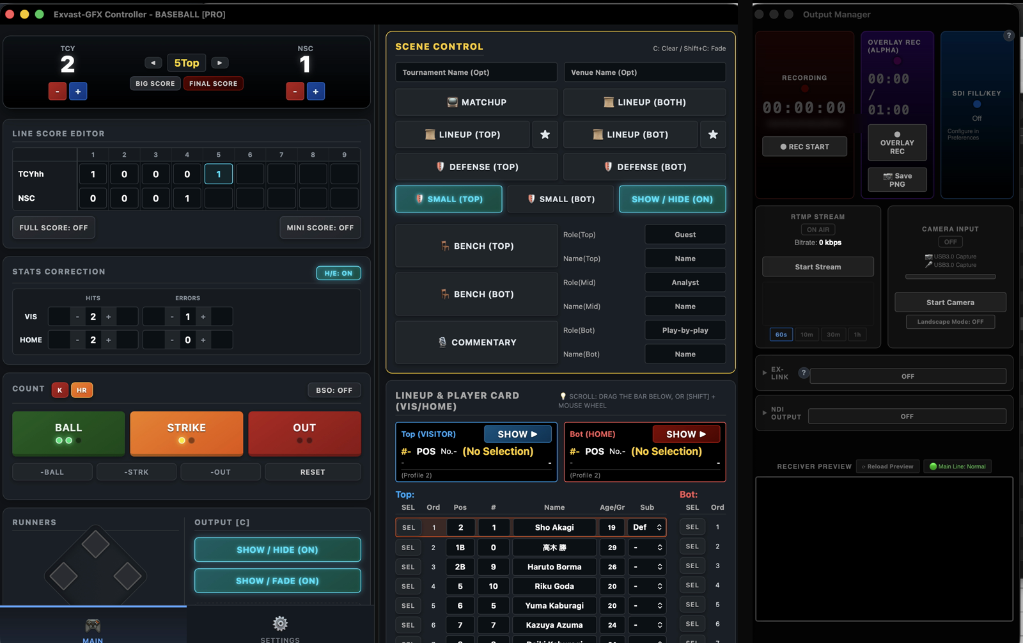Toggle output SHOW / HIDE (ON)
This screenshot has width=1023, height=643.
[277, 550]
